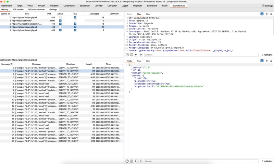Switch request view to Pretty
The image size is (274, 164).
130,14
